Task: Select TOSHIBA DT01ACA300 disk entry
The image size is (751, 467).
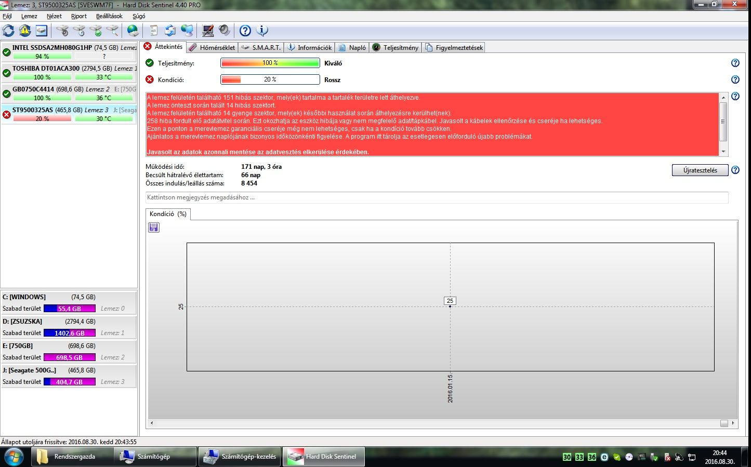Action: (69, 72)
